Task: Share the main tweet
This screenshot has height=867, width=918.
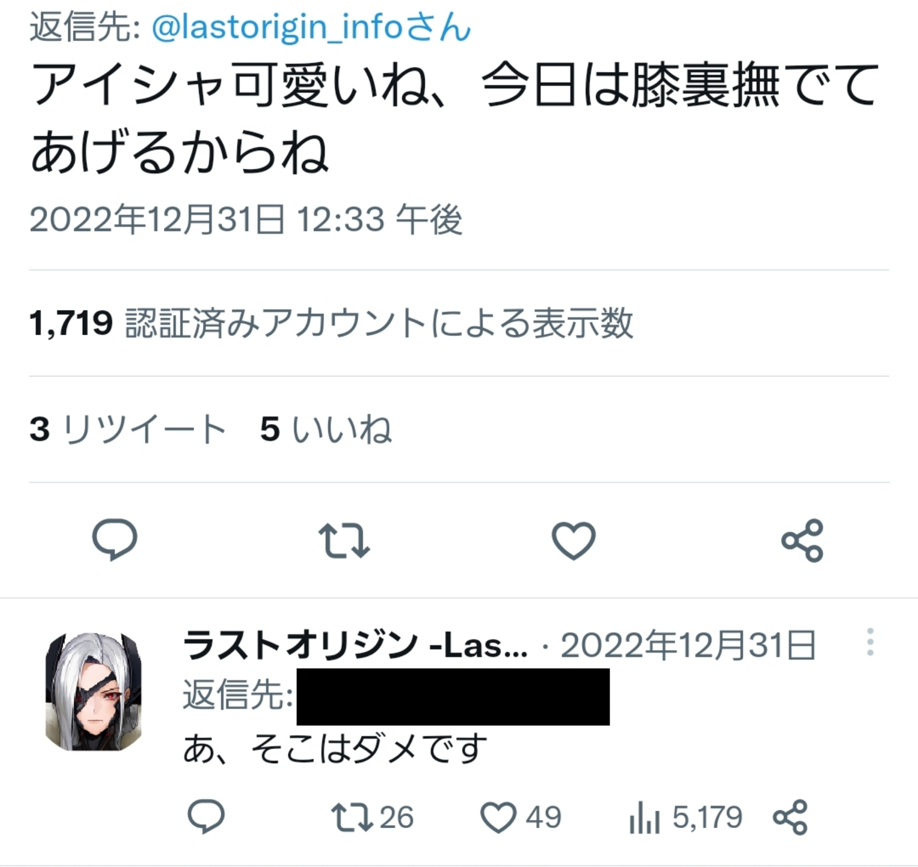Action: [x=802, y=540]
